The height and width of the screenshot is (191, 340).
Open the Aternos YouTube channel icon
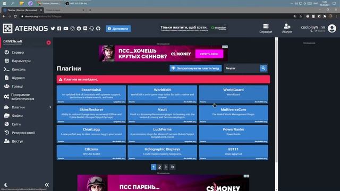66,29
